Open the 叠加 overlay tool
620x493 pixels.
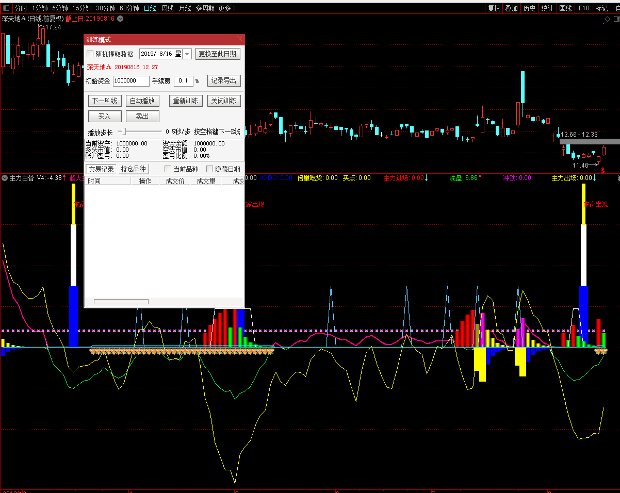[511, 8]
